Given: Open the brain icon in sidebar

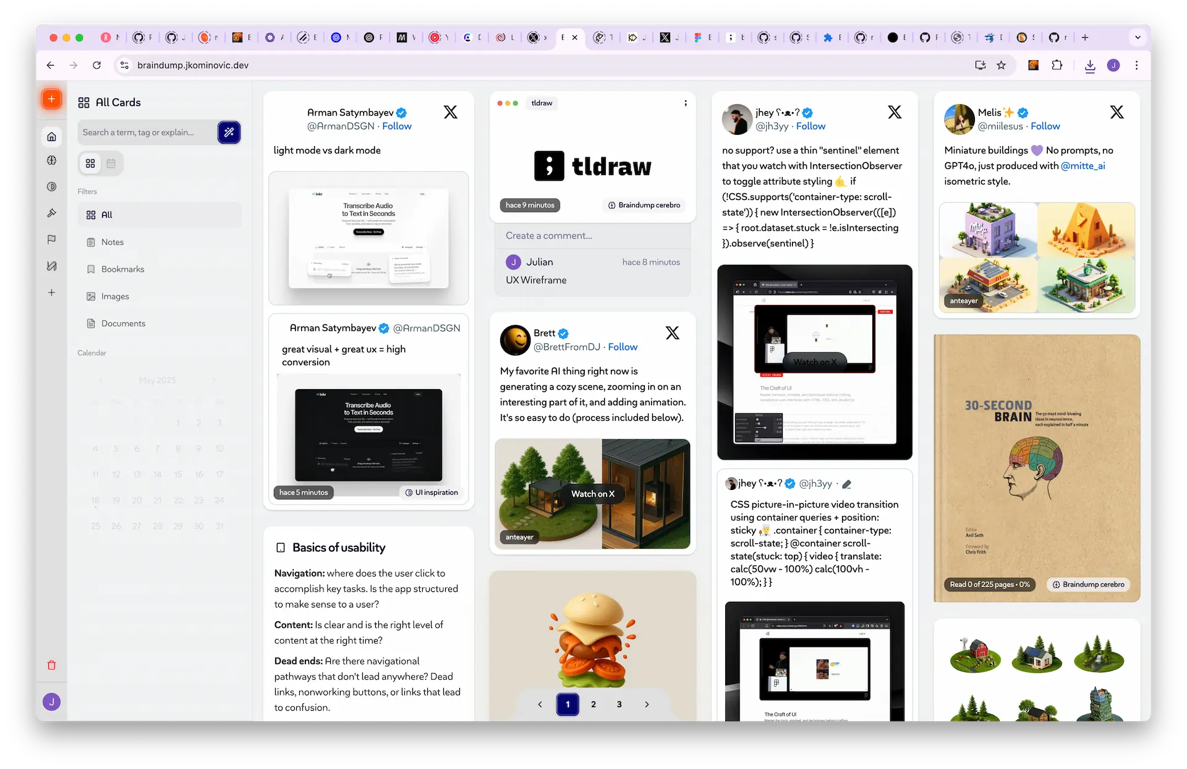Looking at the screenshot, I should click(52, 160).
